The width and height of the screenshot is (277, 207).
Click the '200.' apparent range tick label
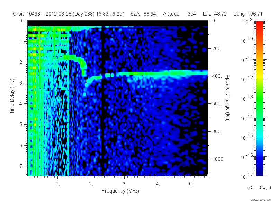pos(217,48)
